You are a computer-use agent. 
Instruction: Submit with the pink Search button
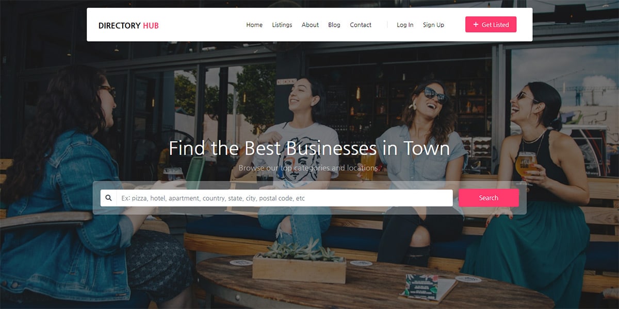pos(488,198)
